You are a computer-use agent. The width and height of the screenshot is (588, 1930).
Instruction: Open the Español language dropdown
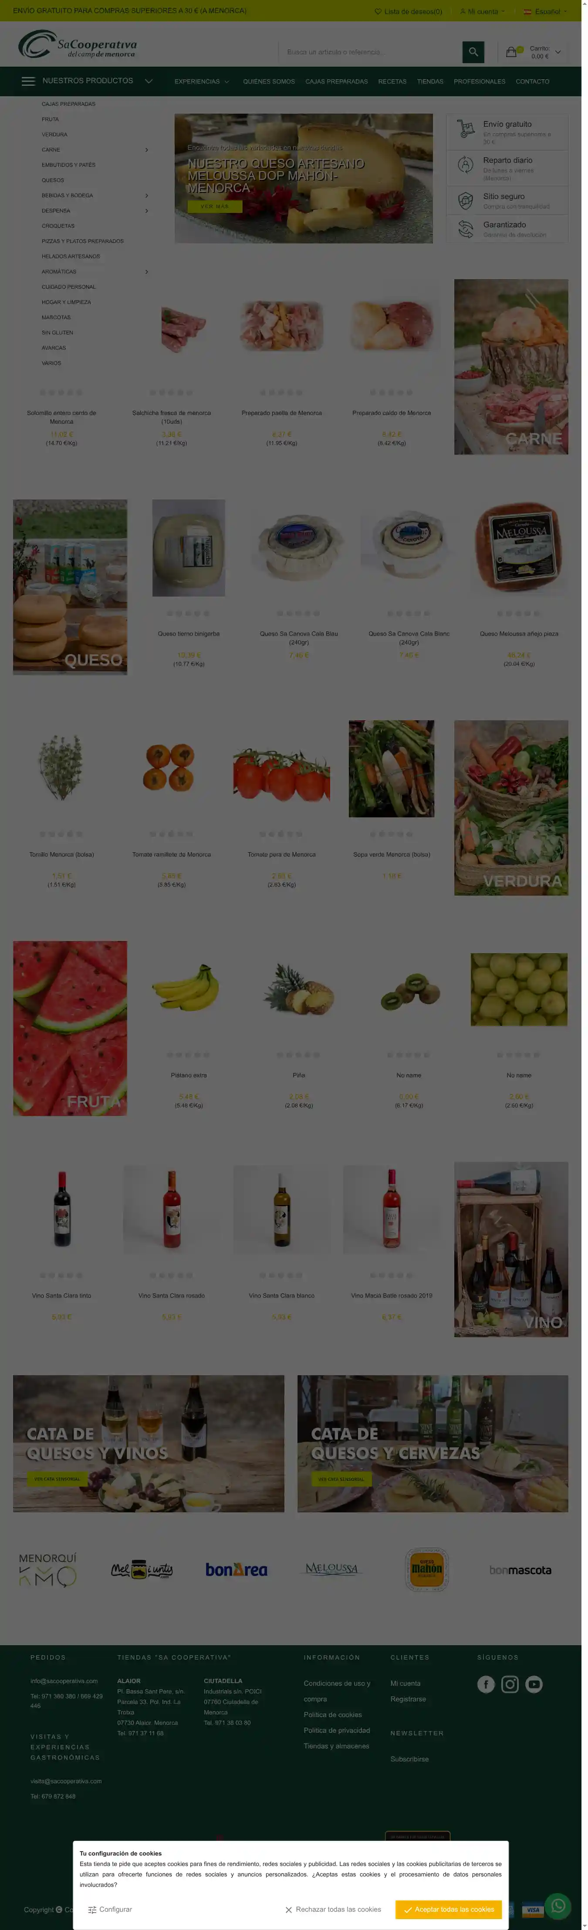544,11
